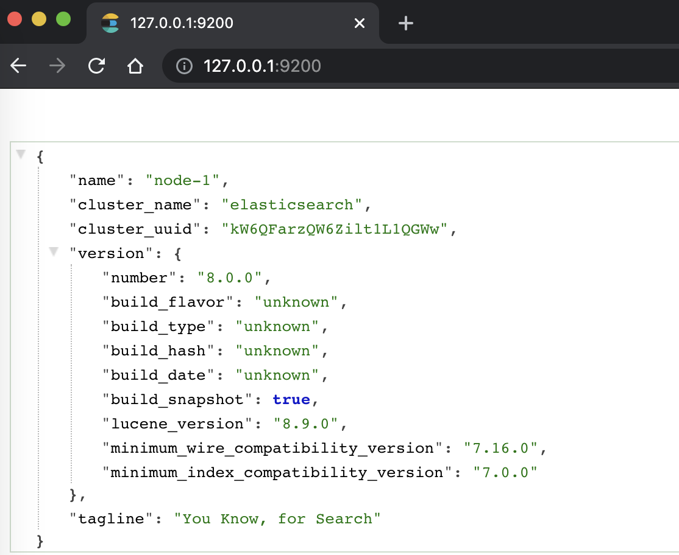Close the 127.0.0.1:9200 tab
This screenshot has width=679, height=555.
359,23
